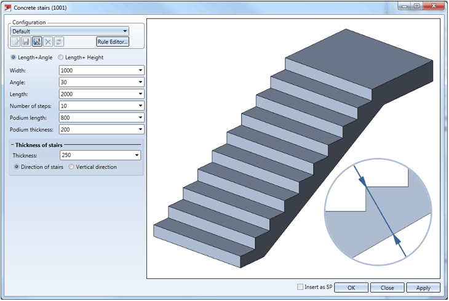Expand the Angle dropdown arrow
The height and width of the screenshot is (301, 449).
click(140, 82)
